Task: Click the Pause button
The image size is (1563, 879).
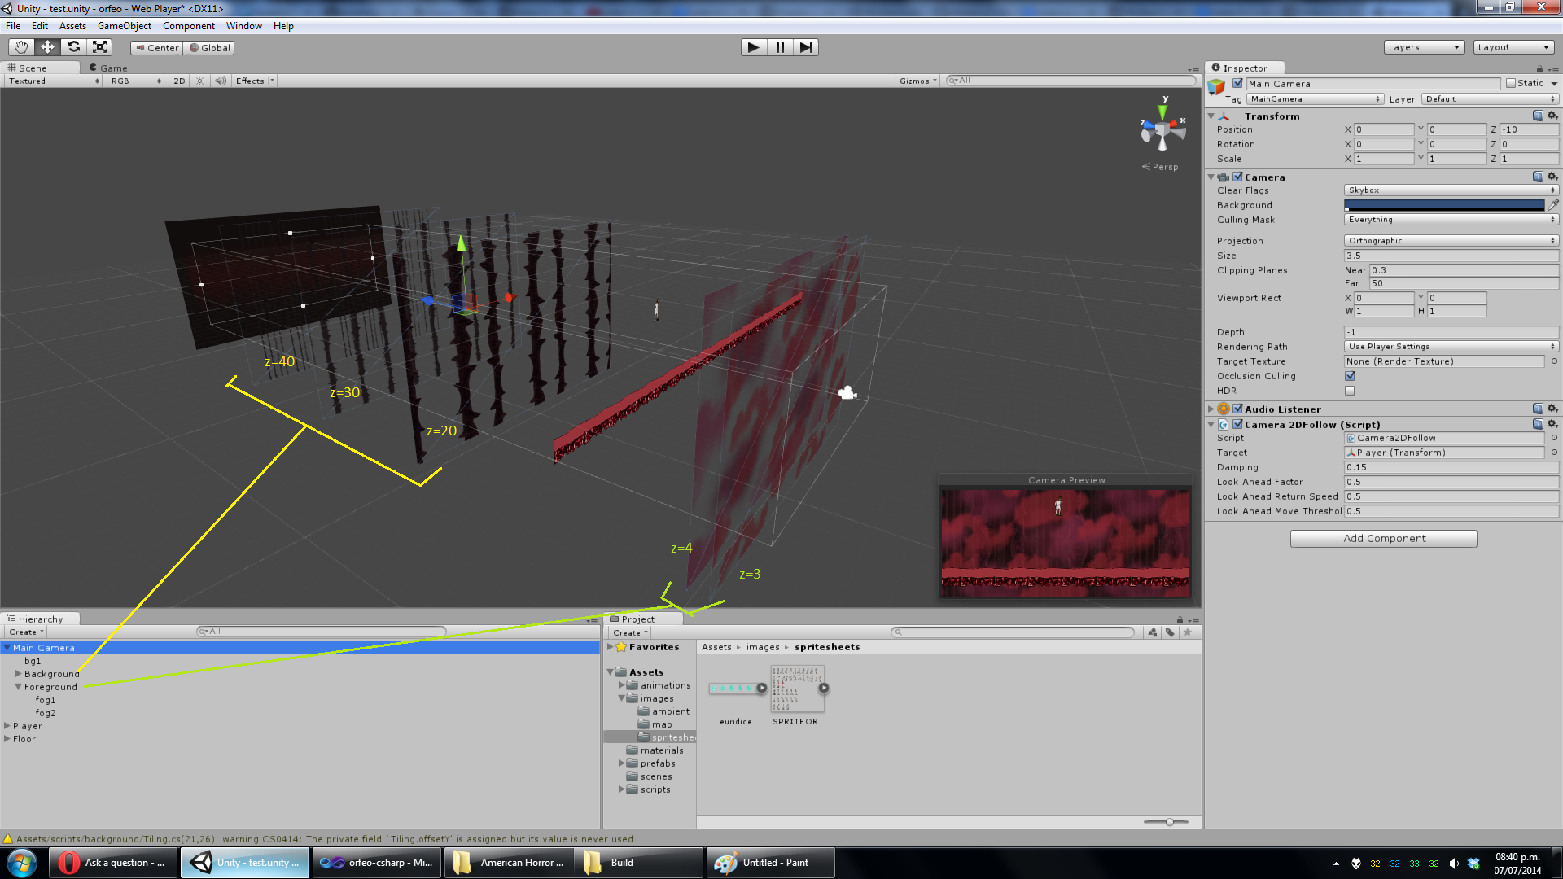Action: [780, 47]
